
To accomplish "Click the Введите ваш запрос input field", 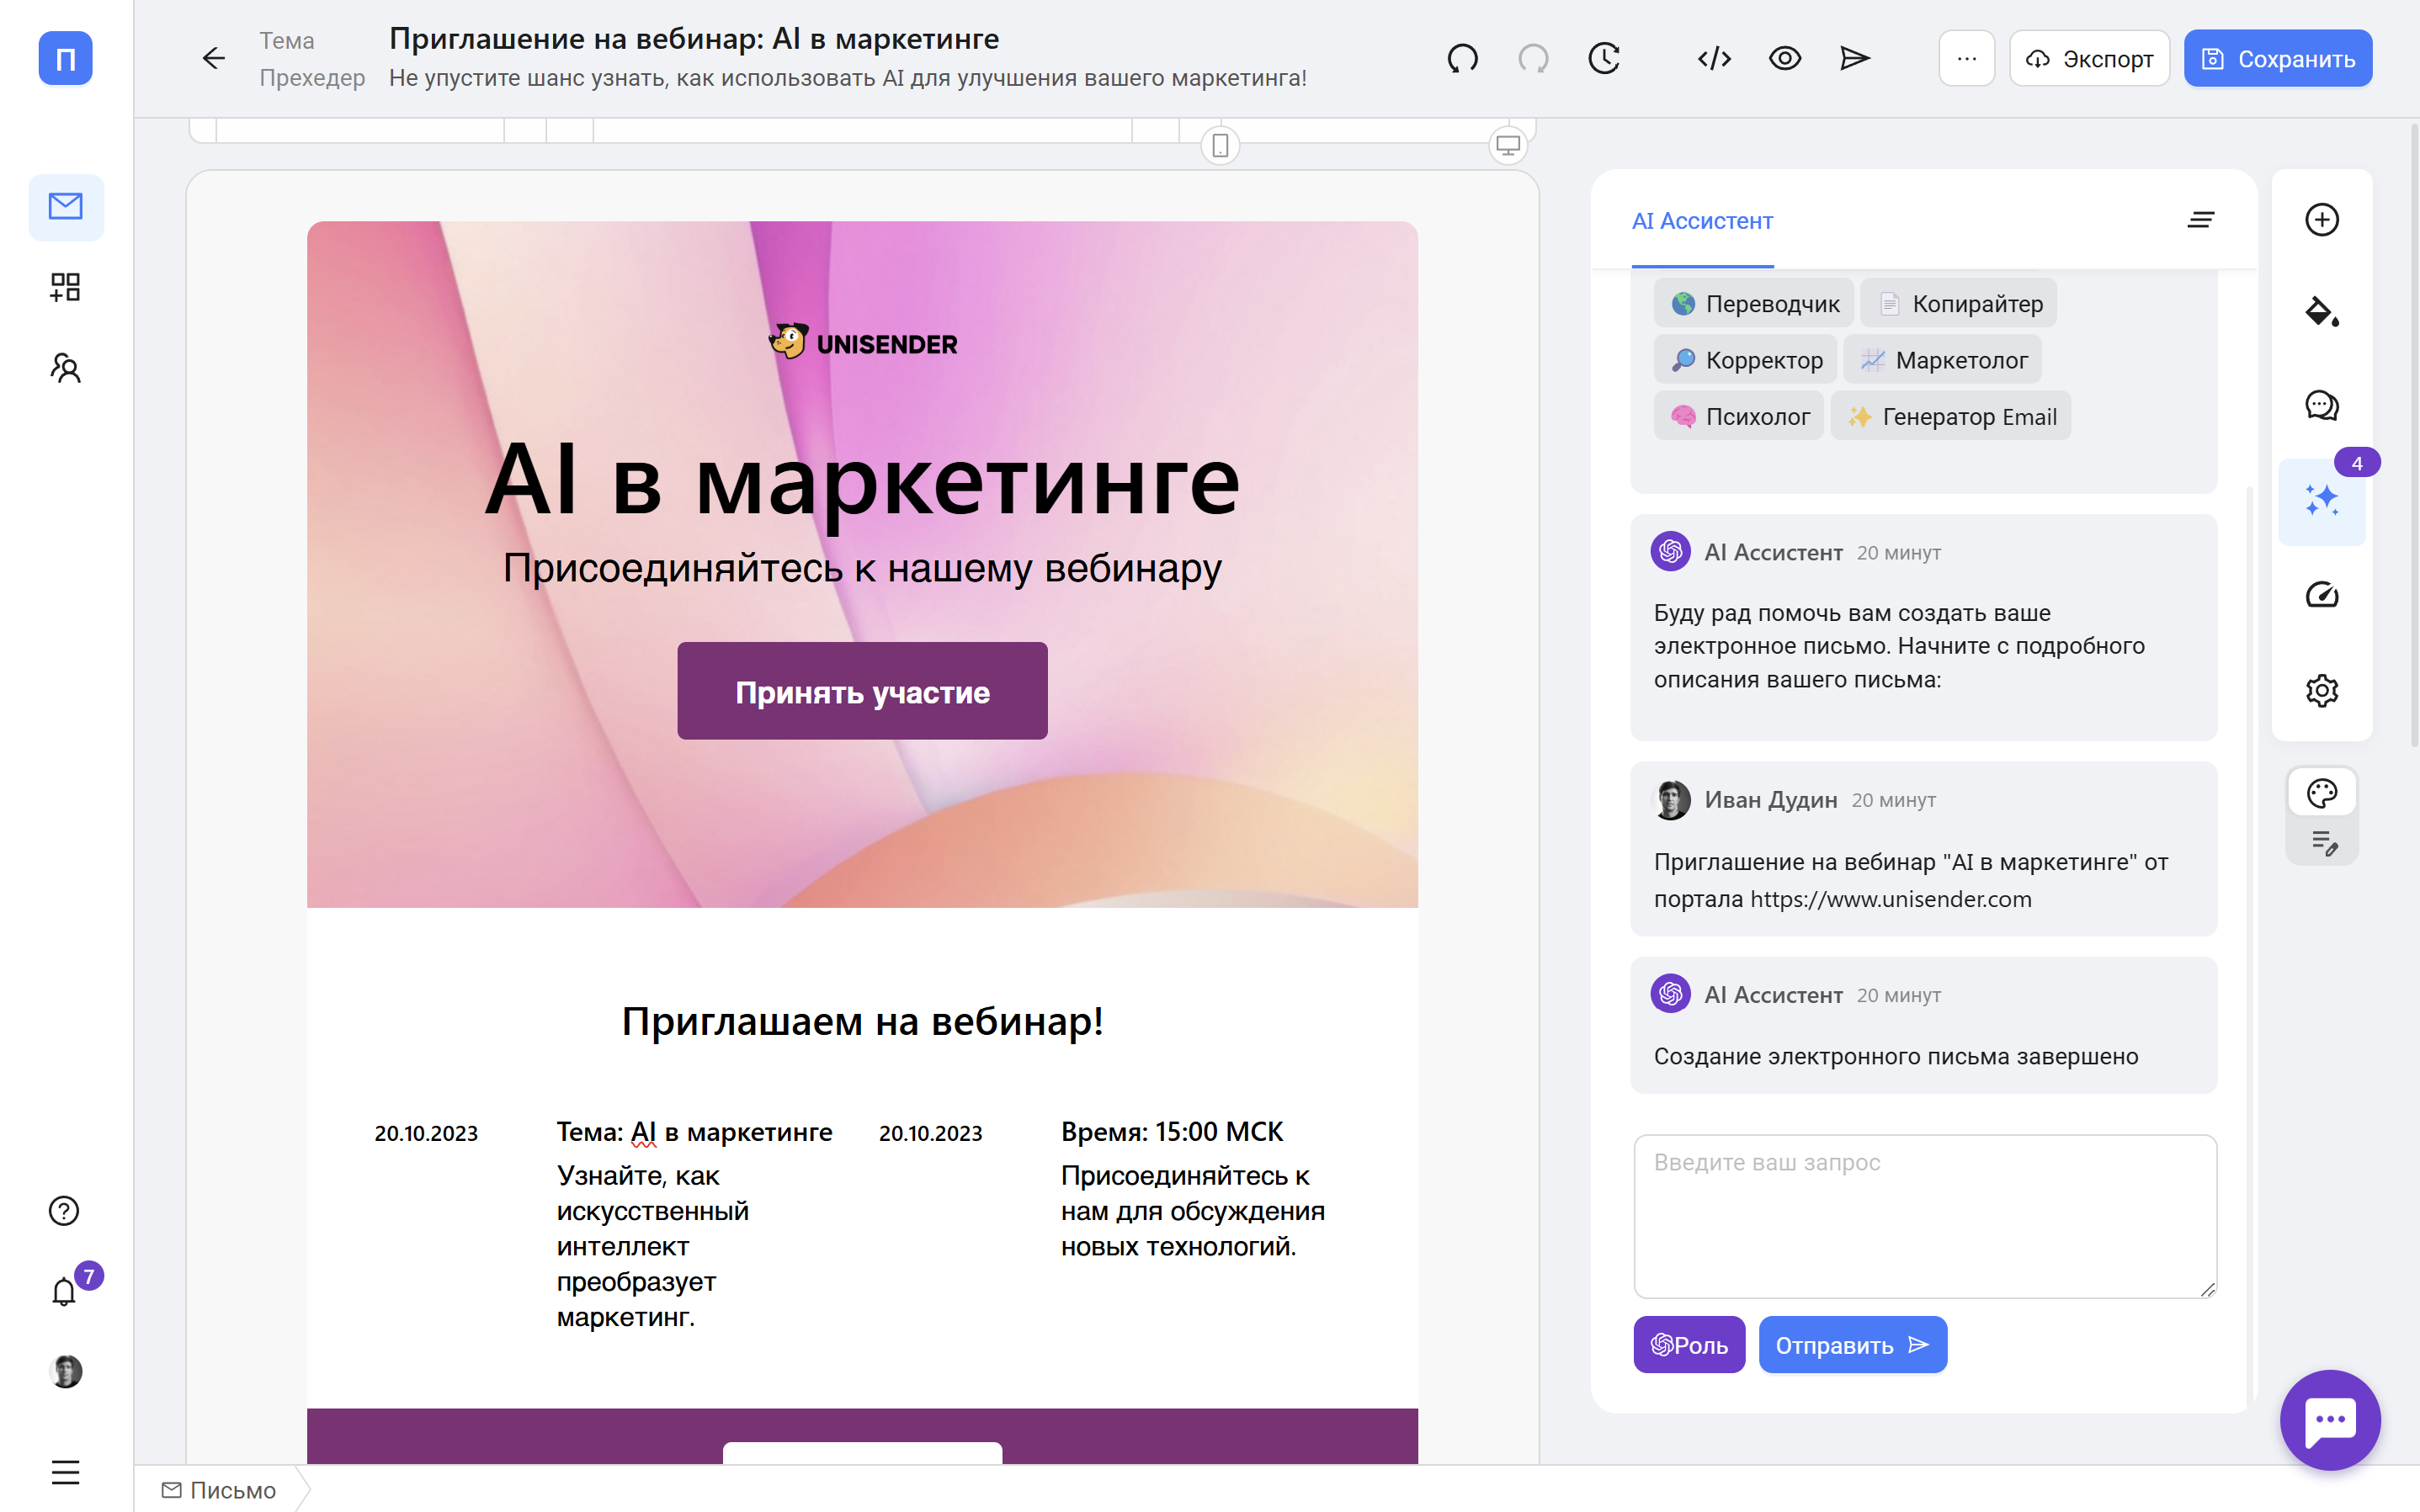I will [1925, 1216].
